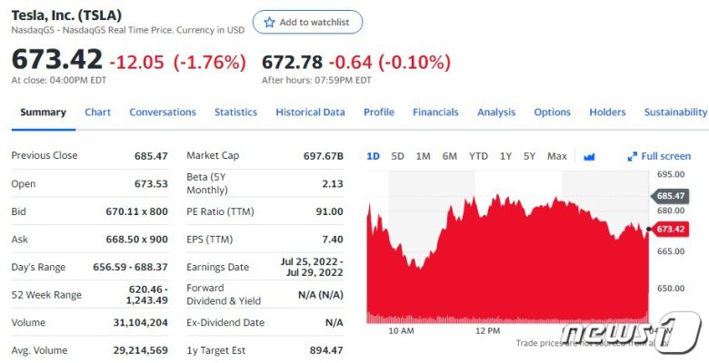The width and height of the screenshot is (709, 363).
Task: Show the Max chart range
Action: (557, 156)
